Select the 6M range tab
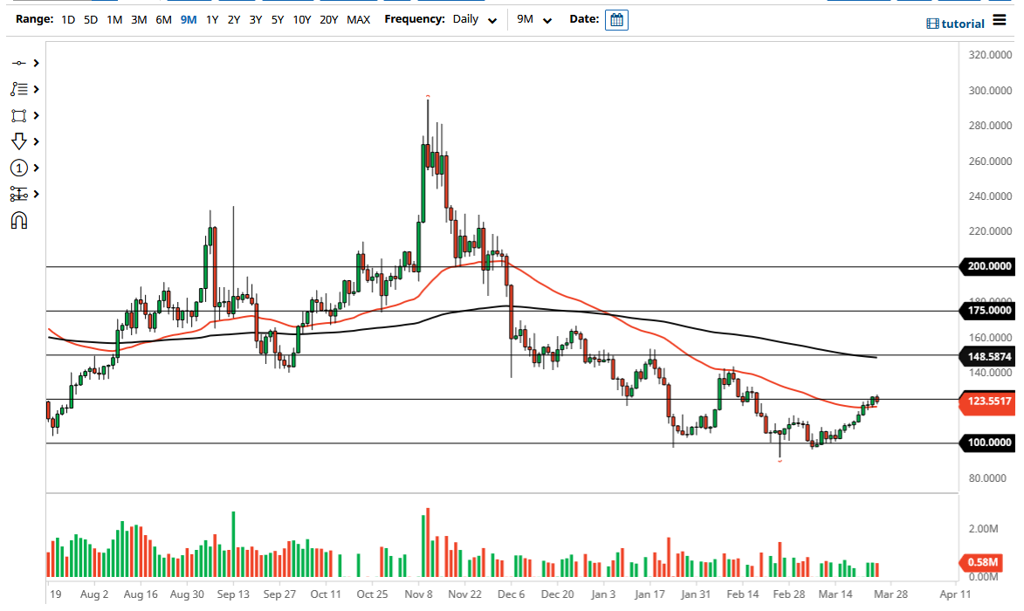 162,17
